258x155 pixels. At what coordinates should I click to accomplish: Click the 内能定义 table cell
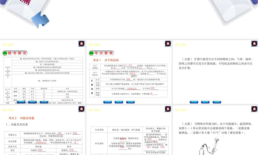(12, 135)
